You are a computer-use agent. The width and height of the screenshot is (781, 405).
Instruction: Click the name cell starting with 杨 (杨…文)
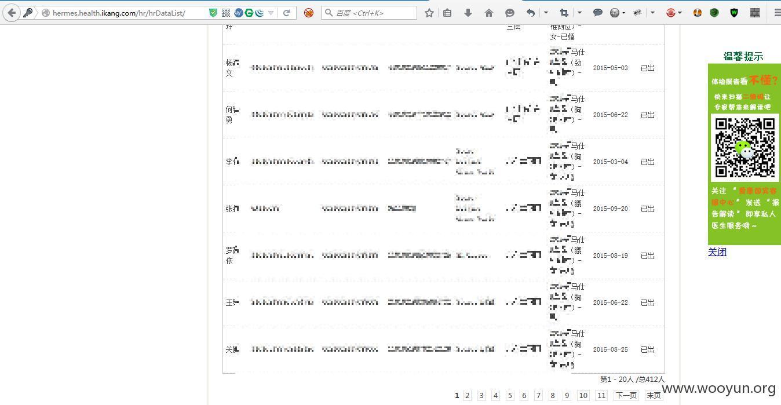(x=232, y=68)
